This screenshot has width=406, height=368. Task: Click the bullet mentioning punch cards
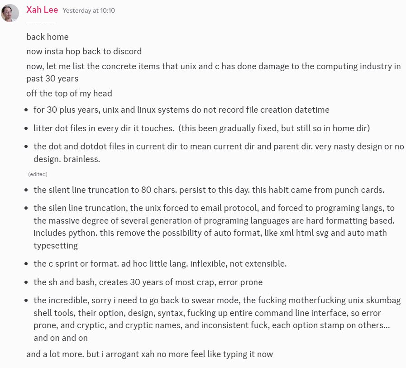209,190
